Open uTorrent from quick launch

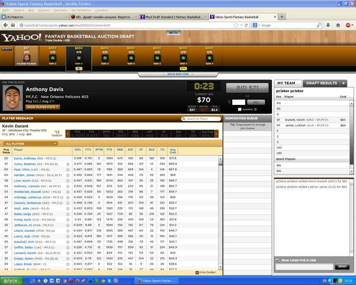tap(45, 281)
